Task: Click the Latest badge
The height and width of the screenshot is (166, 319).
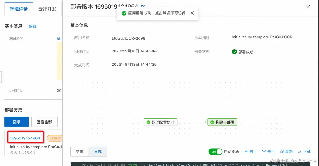Action: point(55,138)
